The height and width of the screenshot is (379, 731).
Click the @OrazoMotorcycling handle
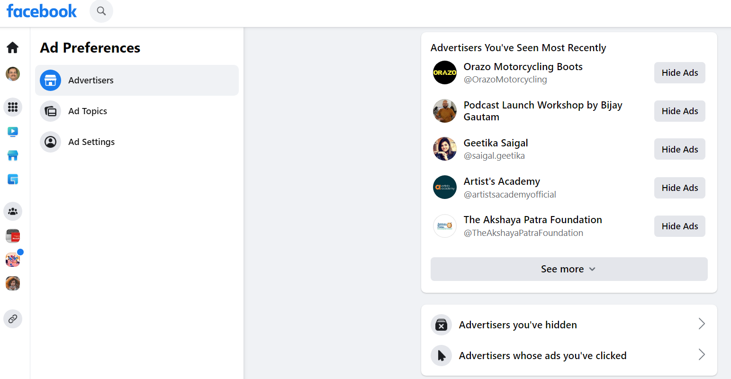tap(505, 80)
